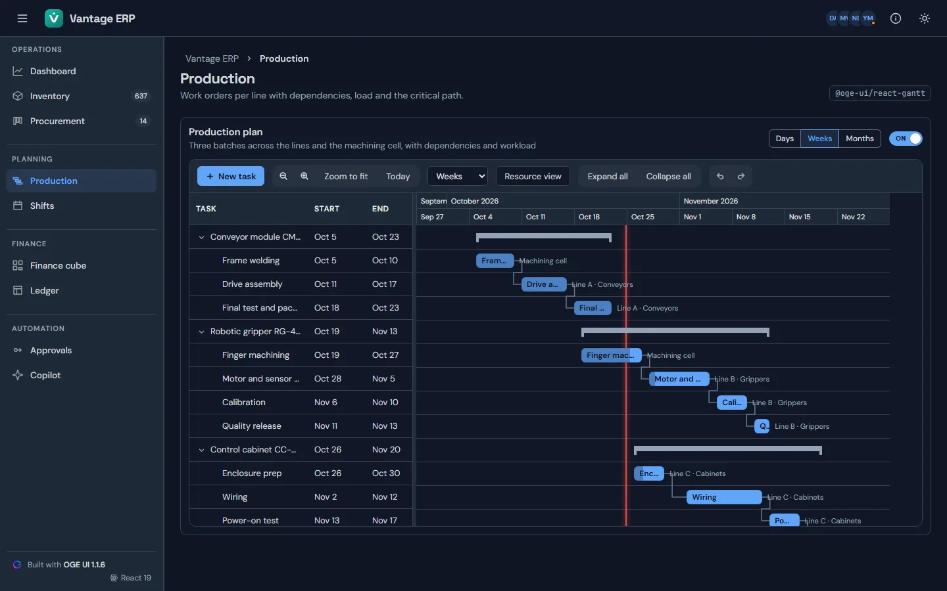Viewport: 947px width, 591px height.
Task: Click the Calibration task row name
Action: pyautogui.click(x=244, y=403)
